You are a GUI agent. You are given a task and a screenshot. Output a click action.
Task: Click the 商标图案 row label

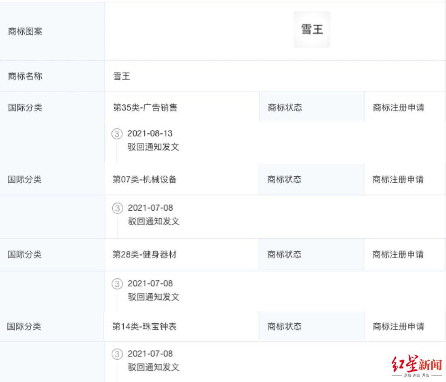coord(25,32)
